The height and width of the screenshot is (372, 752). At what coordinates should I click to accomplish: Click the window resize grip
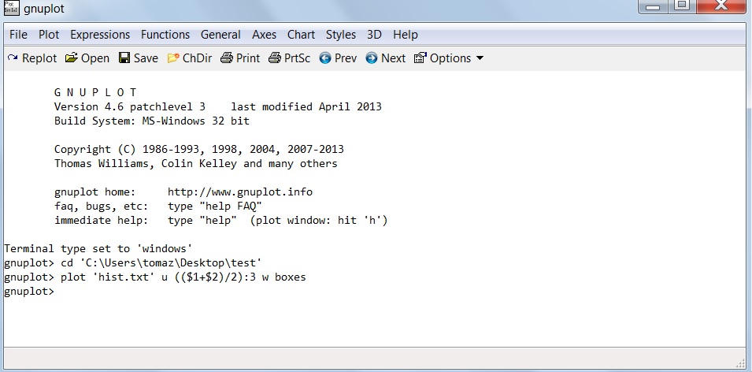pos(740,363)
